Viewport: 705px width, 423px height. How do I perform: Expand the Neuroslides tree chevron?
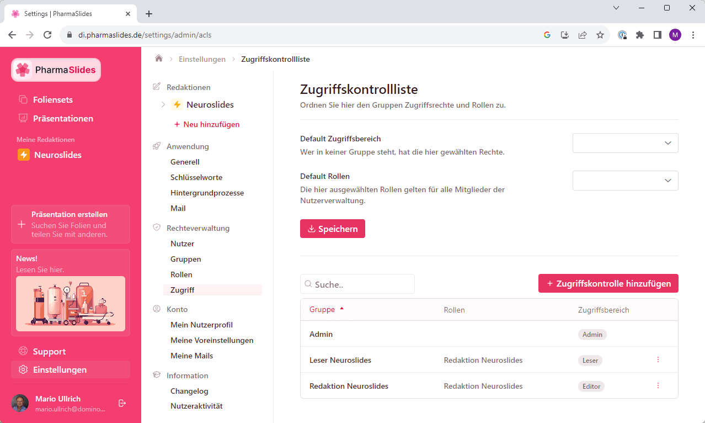click(163, 104)
